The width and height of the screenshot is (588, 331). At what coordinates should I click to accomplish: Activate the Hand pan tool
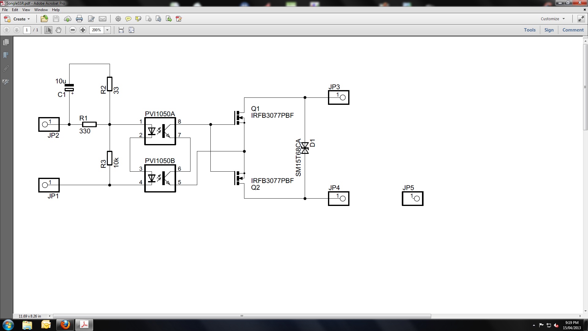point(58,30)
